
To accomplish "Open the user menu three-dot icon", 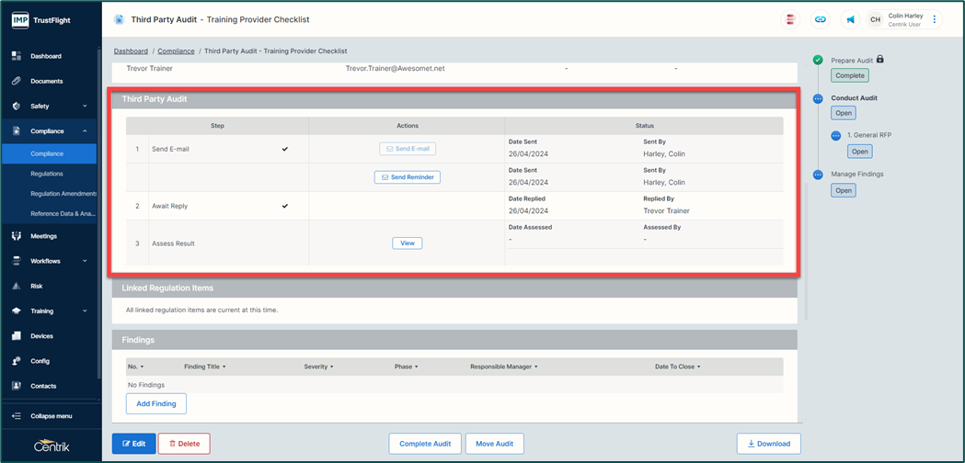I will point(935,19).
